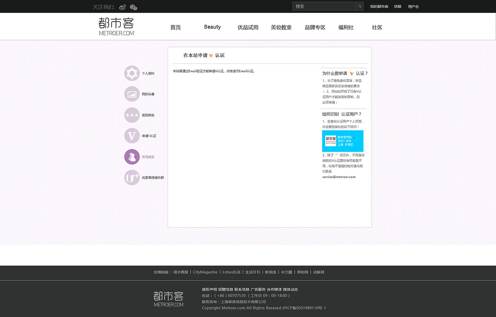Click the orange V badge in page title
Viewport: 496px width, 317px height.
(x=211, y=56)
